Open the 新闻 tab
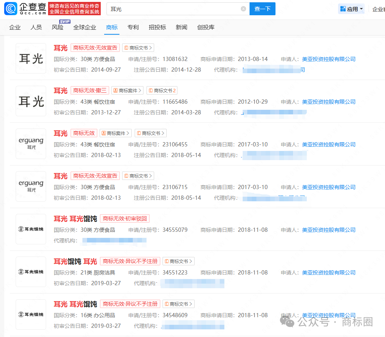 [x=181, y=27]
